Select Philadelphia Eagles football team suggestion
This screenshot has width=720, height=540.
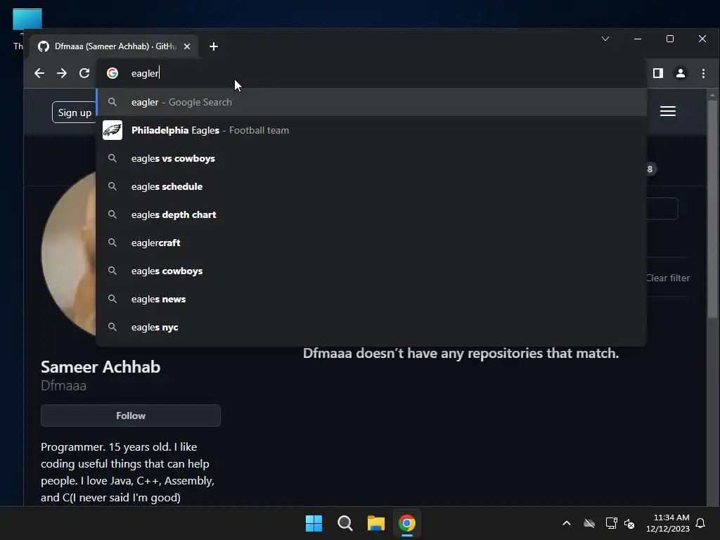point(371,130)
